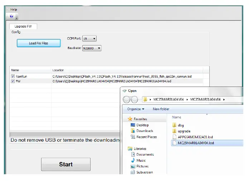The width and height of the screenshot is (249, 181).
Task: Select Favorites in navigation pane
Action: (140, 119)
